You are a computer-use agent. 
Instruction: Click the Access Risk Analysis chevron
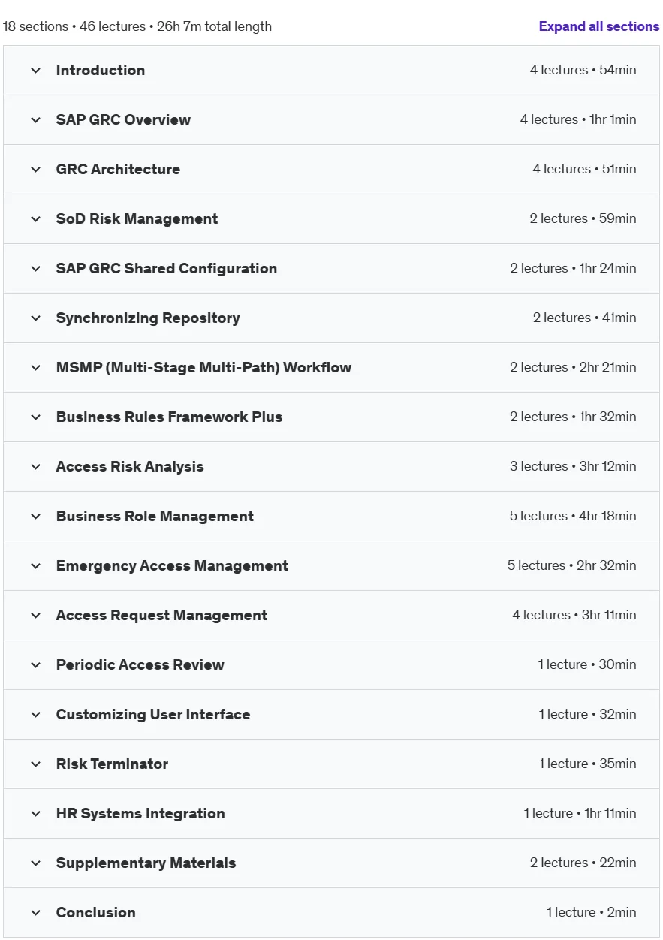pyautogui.click(x=35, y=467)
